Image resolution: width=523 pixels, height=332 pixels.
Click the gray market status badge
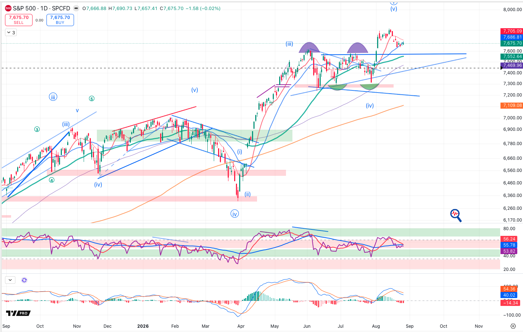point(76,8)
